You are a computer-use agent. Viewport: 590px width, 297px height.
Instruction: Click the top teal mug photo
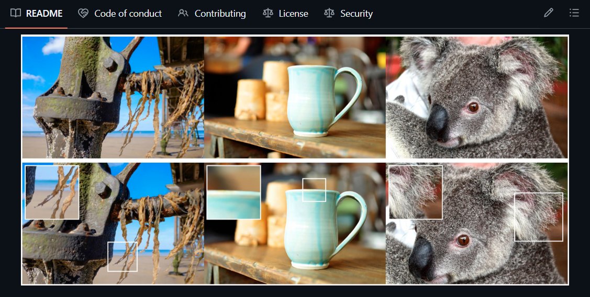(295, 97)
